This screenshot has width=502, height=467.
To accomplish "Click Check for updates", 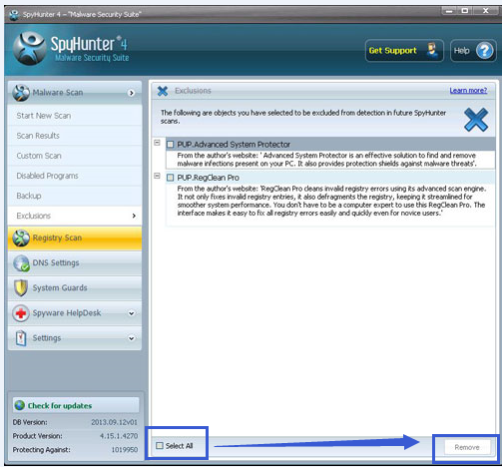I will 76,405.
